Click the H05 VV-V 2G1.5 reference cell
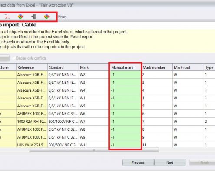The width and height of the screenshot is (215, 172). coord(32,145)
